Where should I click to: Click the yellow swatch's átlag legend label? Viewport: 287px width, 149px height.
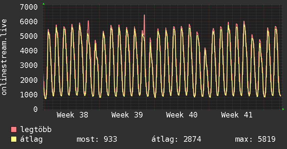click(x=31, y=139)
